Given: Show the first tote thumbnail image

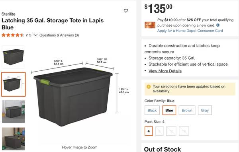Looking at the screenshot, I should [x=14, y=57].
